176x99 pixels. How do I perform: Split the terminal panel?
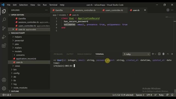tap(159, 54)
